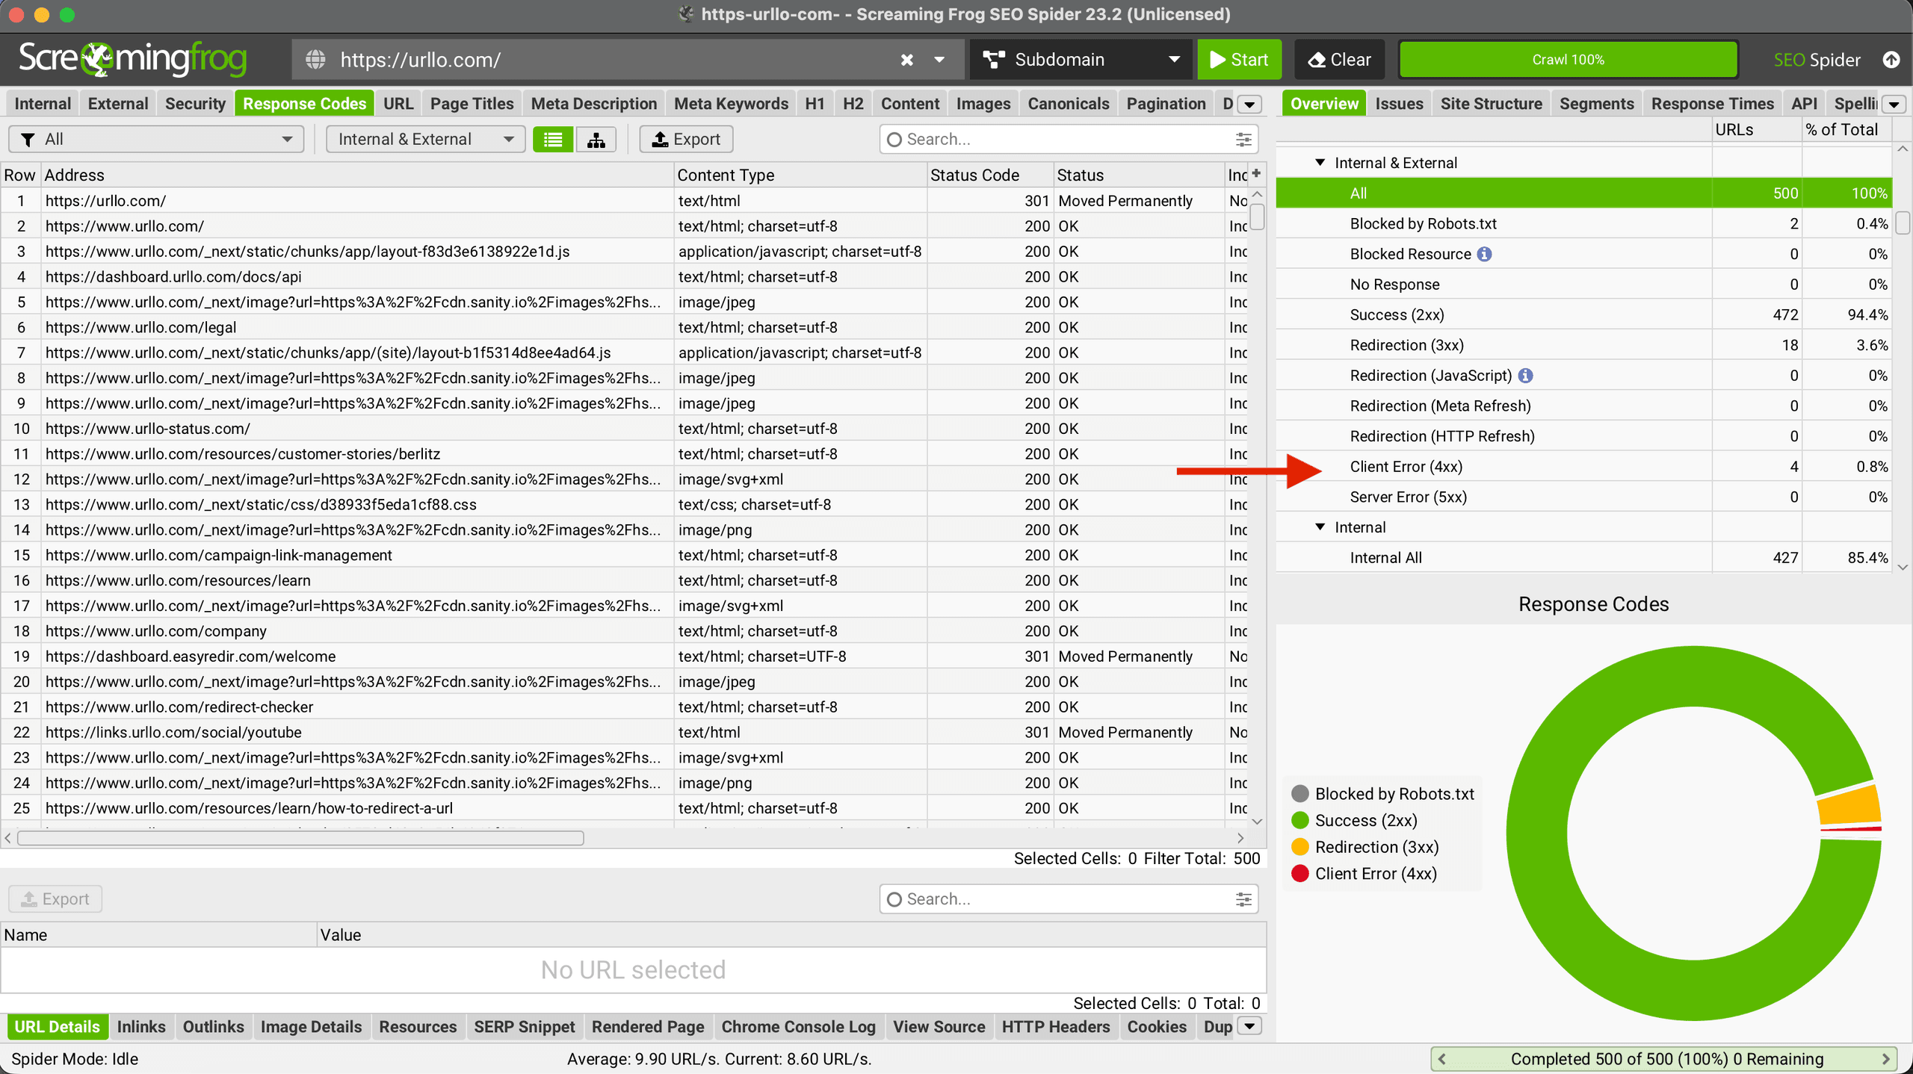Open the All filter dropdown
The image size is (1913, 1074).
156,140
